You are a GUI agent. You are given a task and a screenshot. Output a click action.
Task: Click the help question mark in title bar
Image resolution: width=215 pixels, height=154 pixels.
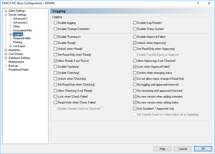198,3
